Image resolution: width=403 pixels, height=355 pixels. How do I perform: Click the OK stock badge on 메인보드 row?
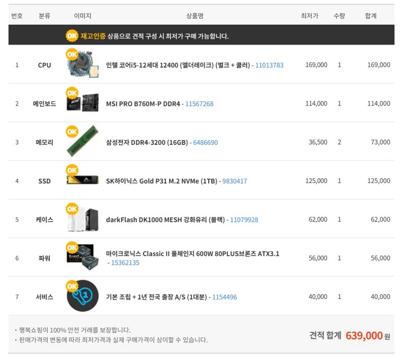(x=72, y=93)
